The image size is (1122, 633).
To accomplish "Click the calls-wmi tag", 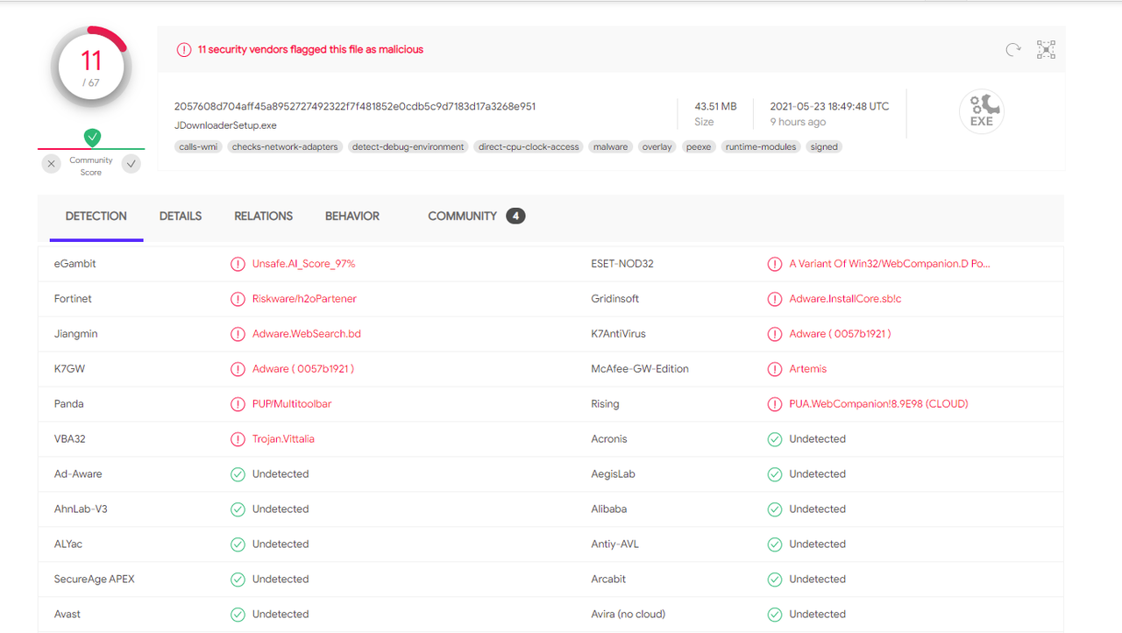I will pos(198,147).
